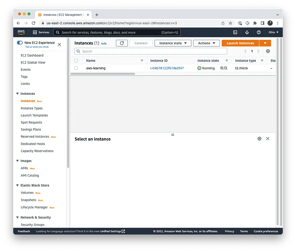Open instance ID i-04b78122f67de2f47 link
The image size is (296, 252).
point(167,68)
